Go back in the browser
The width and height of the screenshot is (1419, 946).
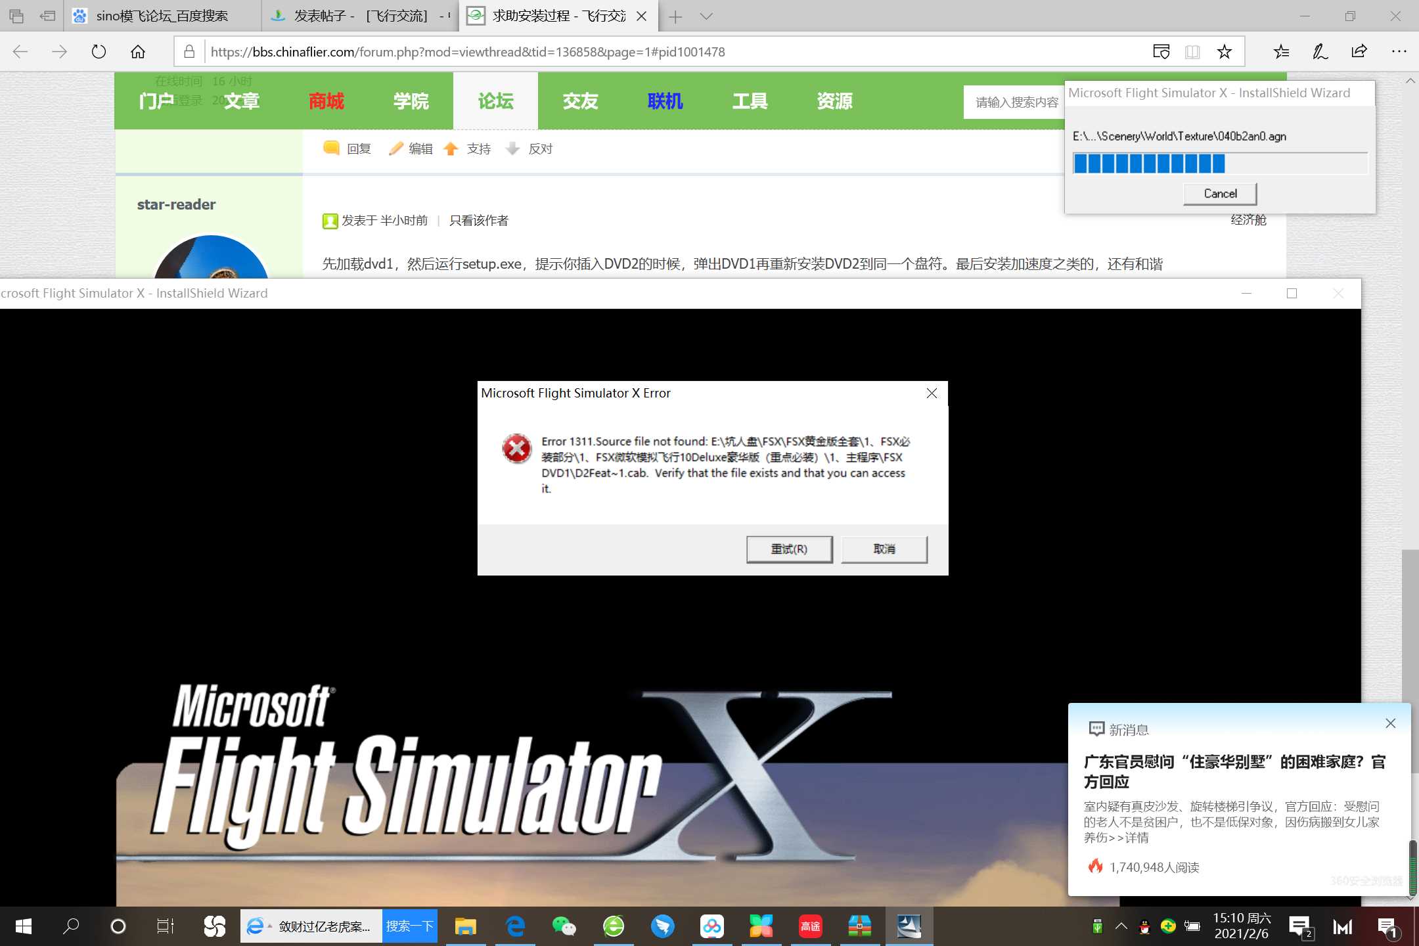(x=20, y=52)
